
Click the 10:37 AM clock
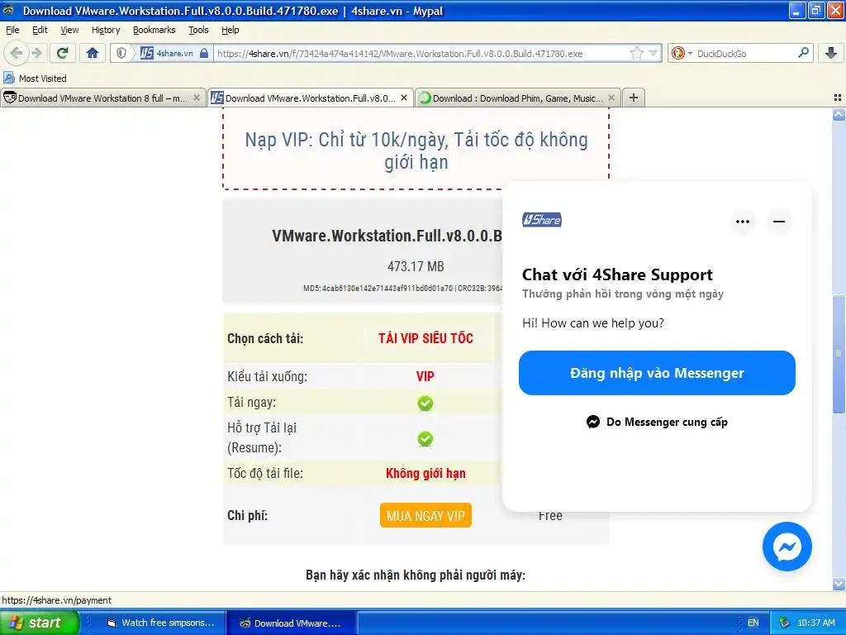coord(815,623)
